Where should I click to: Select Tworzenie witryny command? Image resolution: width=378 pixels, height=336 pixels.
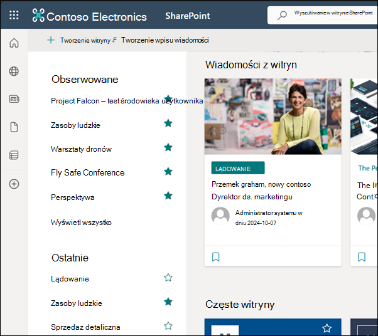[85, 40]
